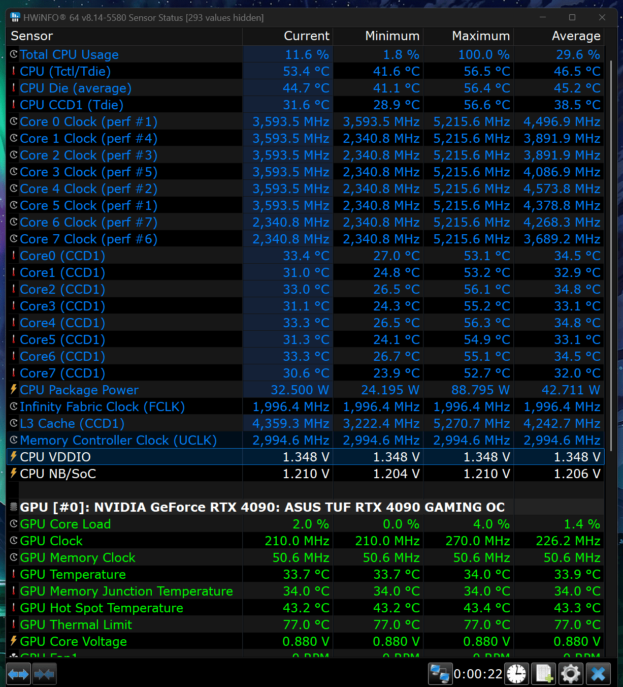
Task: Click the expand columns arrows button
Action: [x=19, y=674]
